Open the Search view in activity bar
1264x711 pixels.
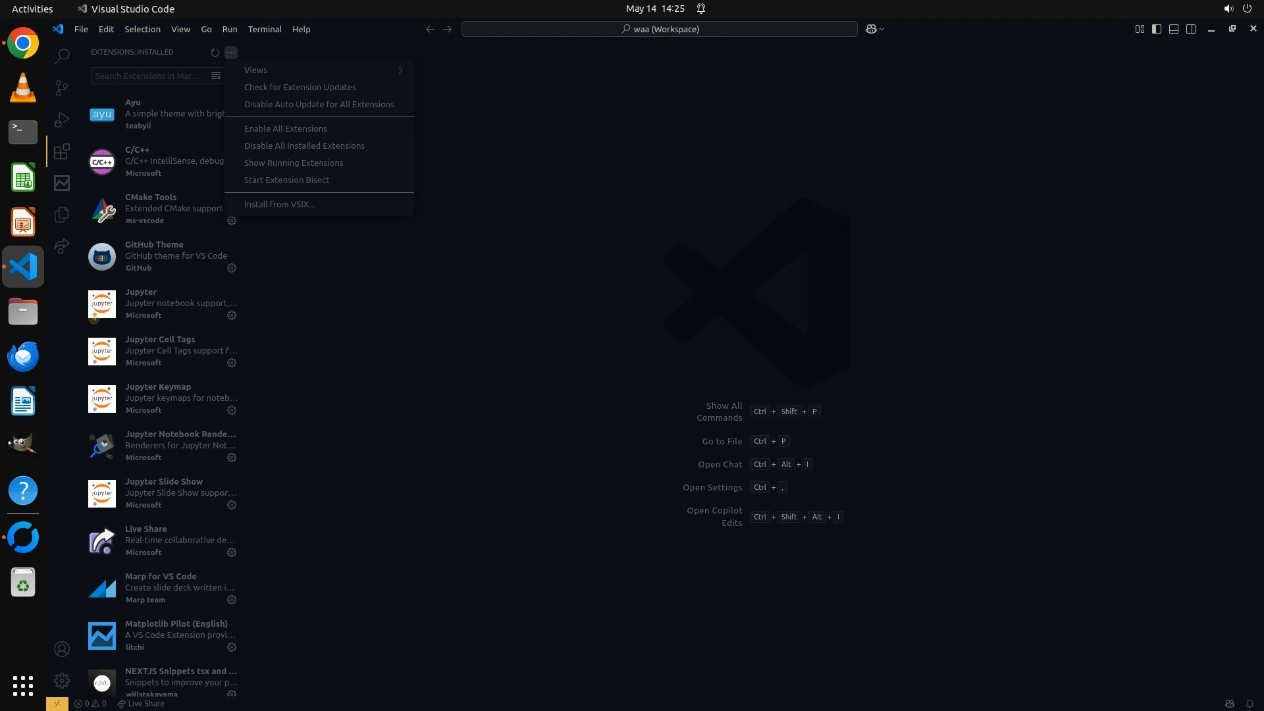point(62,56)
